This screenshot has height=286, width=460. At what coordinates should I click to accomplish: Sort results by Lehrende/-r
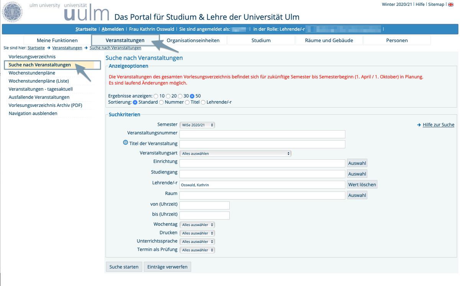203,102
